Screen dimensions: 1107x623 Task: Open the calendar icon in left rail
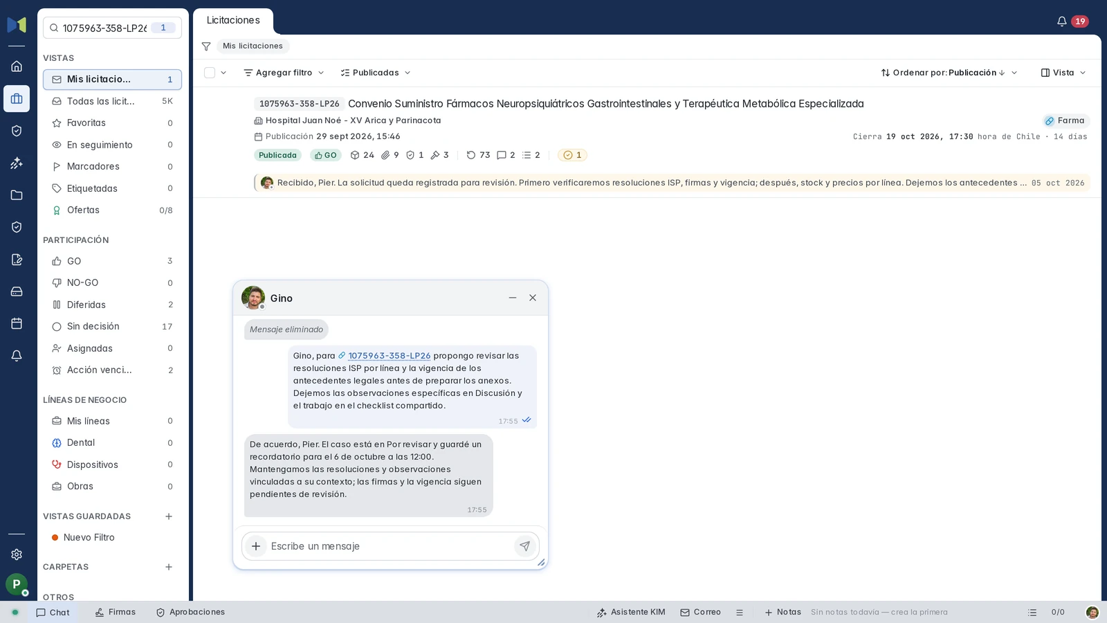[17, 323]
